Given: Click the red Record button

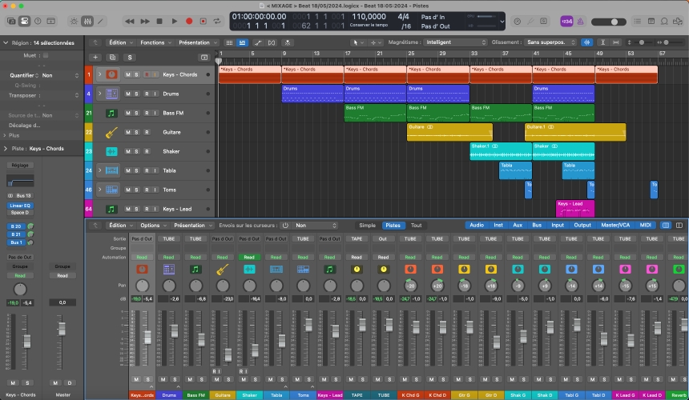Looking at the screenshot, I should click(x=189, y=21).
